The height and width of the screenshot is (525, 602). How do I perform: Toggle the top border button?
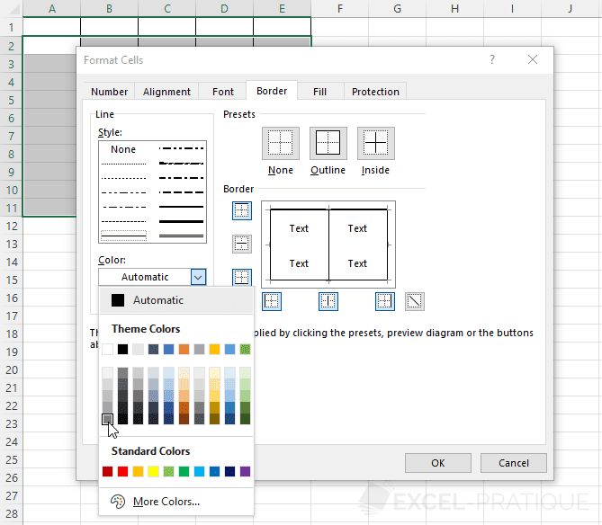(242, 210)
